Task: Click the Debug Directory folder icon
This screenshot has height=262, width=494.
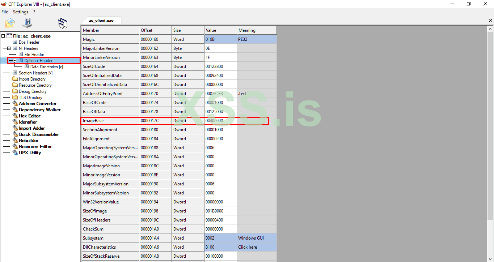Action: click(15, 91)
